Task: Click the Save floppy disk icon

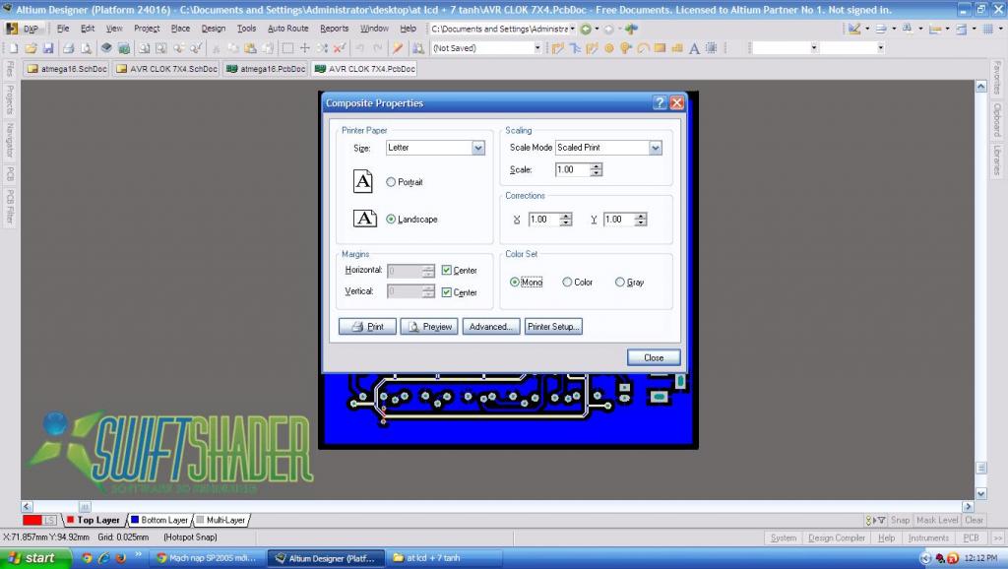Action: point(48,48)
